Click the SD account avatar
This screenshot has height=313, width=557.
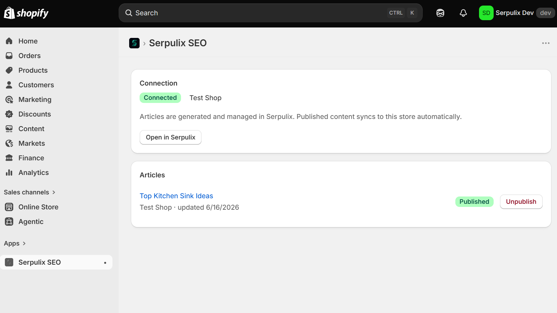point(486,13)
